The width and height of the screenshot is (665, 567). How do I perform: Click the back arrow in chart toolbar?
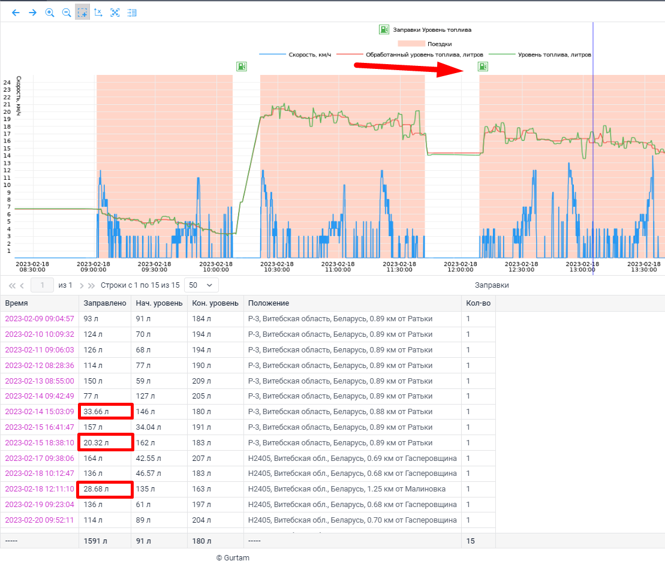point(16,13)
